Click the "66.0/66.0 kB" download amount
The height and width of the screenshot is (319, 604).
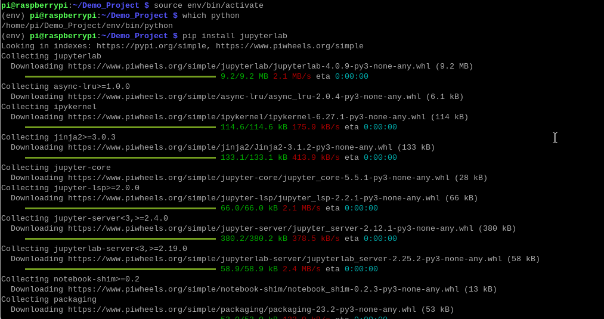pyautogui.click(x=249, y=208)
